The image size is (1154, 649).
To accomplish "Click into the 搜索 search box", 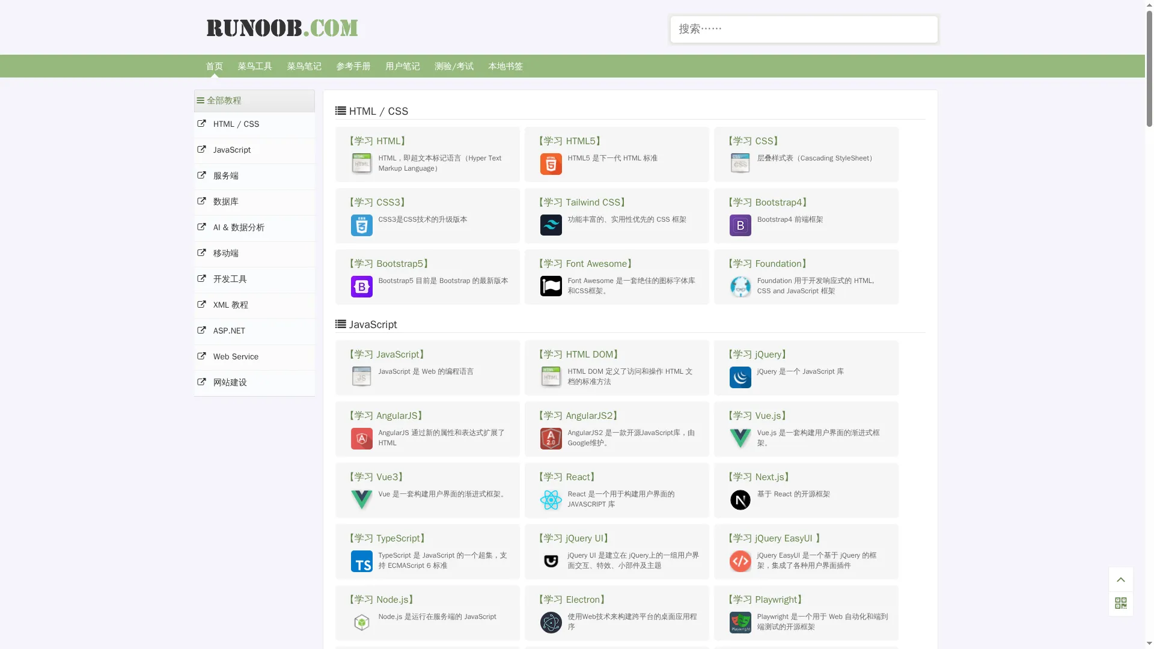I will pyautogui.click(x=804, y=29).
